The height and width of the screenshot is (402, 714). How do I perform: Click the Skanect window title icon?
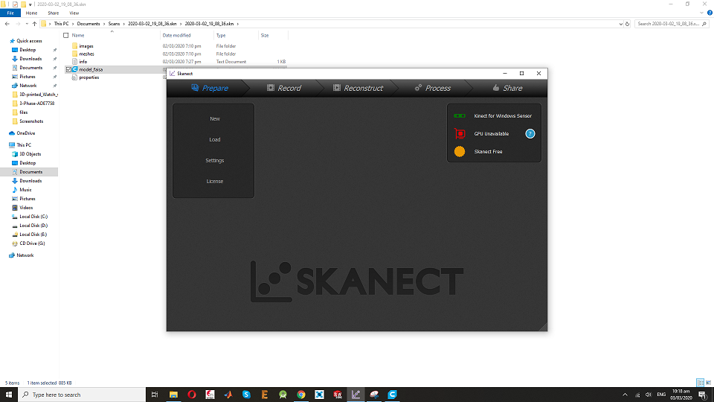pos(172,74)
